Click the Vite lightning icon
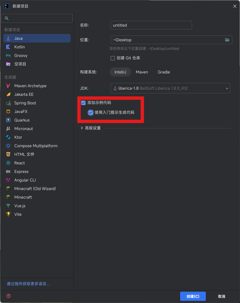Viewport: 240px width, 303px height. pos(8,214)
